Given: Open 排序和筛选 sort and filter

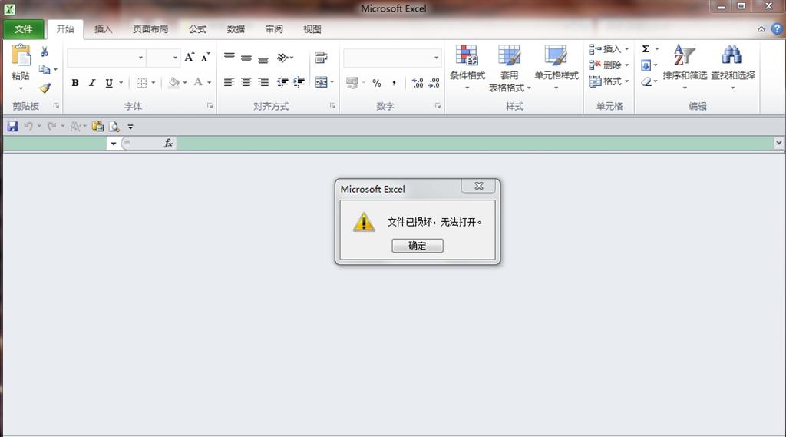Looking at the screenshot, I should pos(685,67).
